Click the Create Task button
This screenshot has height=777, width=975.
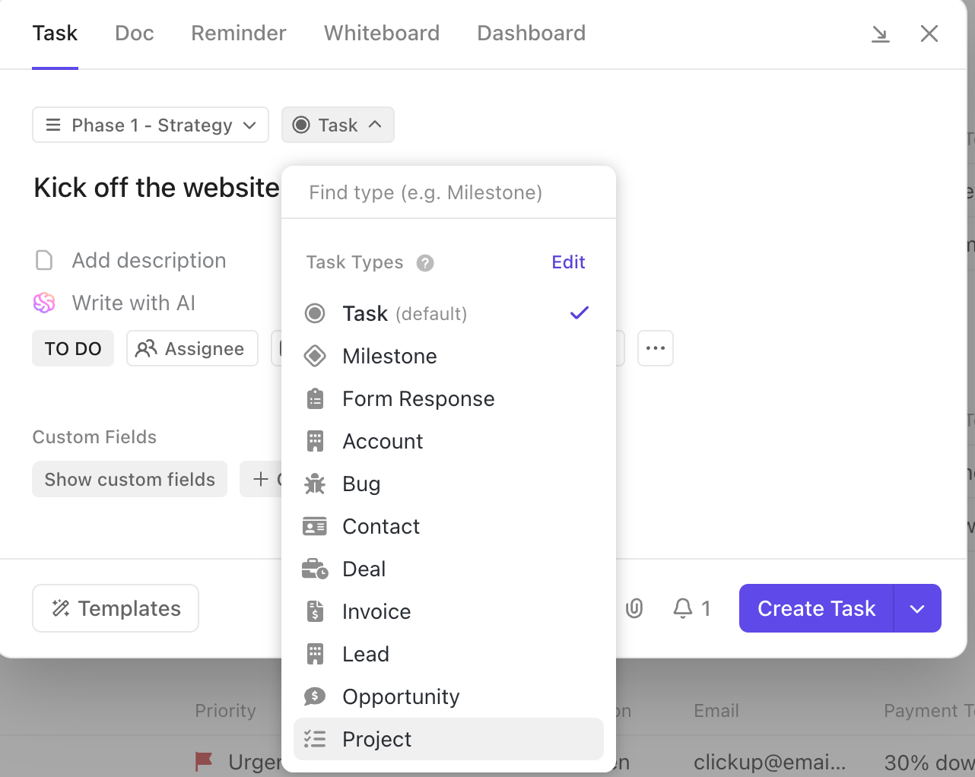pos(816,608)
